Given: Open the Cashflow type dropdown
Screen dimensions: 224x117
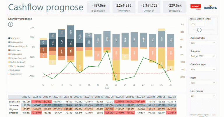Looking at the screenshot, I should pyautogui.click(x=203, y=69).
